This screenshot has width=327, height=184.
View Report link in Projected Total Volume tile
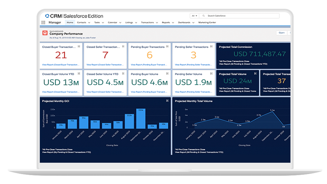coord(237,91)
